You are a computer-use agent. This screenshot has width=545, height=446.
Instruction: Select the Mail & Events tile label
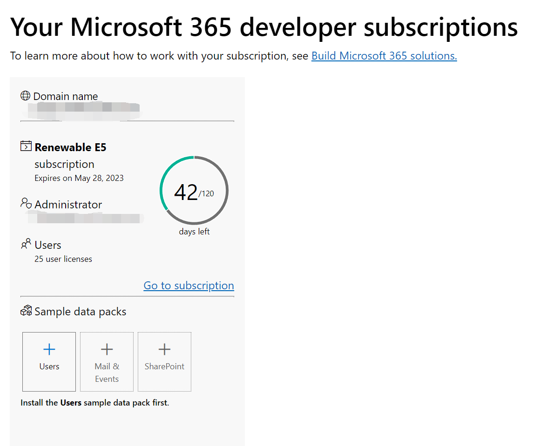pyautogui.click(x=107, y=373)
